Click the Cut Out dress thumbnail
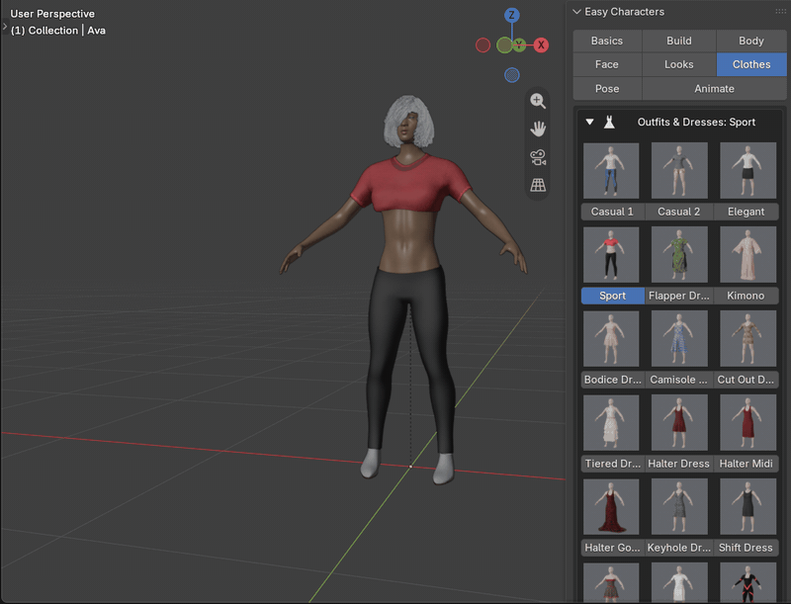791x604 pixels. [x=748, y=338]
